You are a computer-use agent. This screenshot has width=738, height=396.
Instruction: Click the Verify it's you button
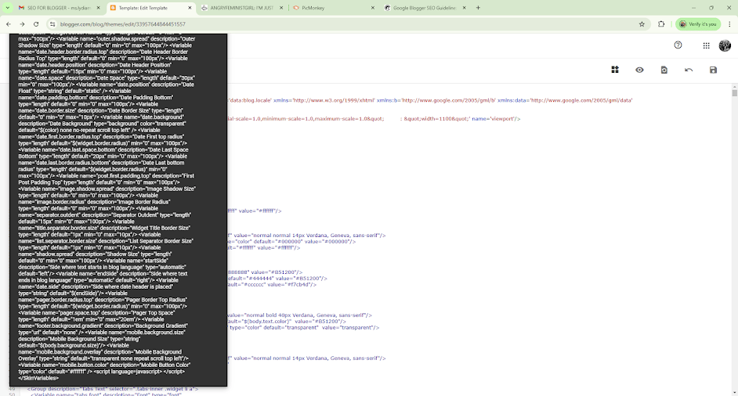pyautogui.click(x=696, y=24)
